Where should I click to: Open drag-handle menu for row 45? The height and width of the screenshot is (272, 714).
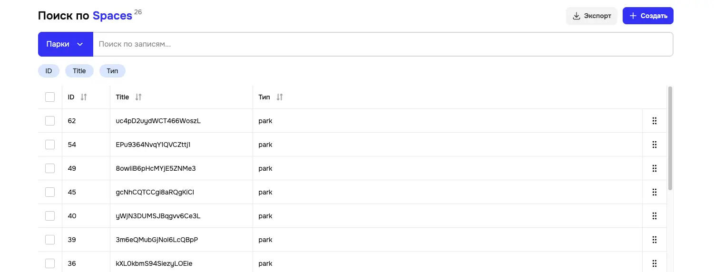pyautogui.click(x=655, y=192)
